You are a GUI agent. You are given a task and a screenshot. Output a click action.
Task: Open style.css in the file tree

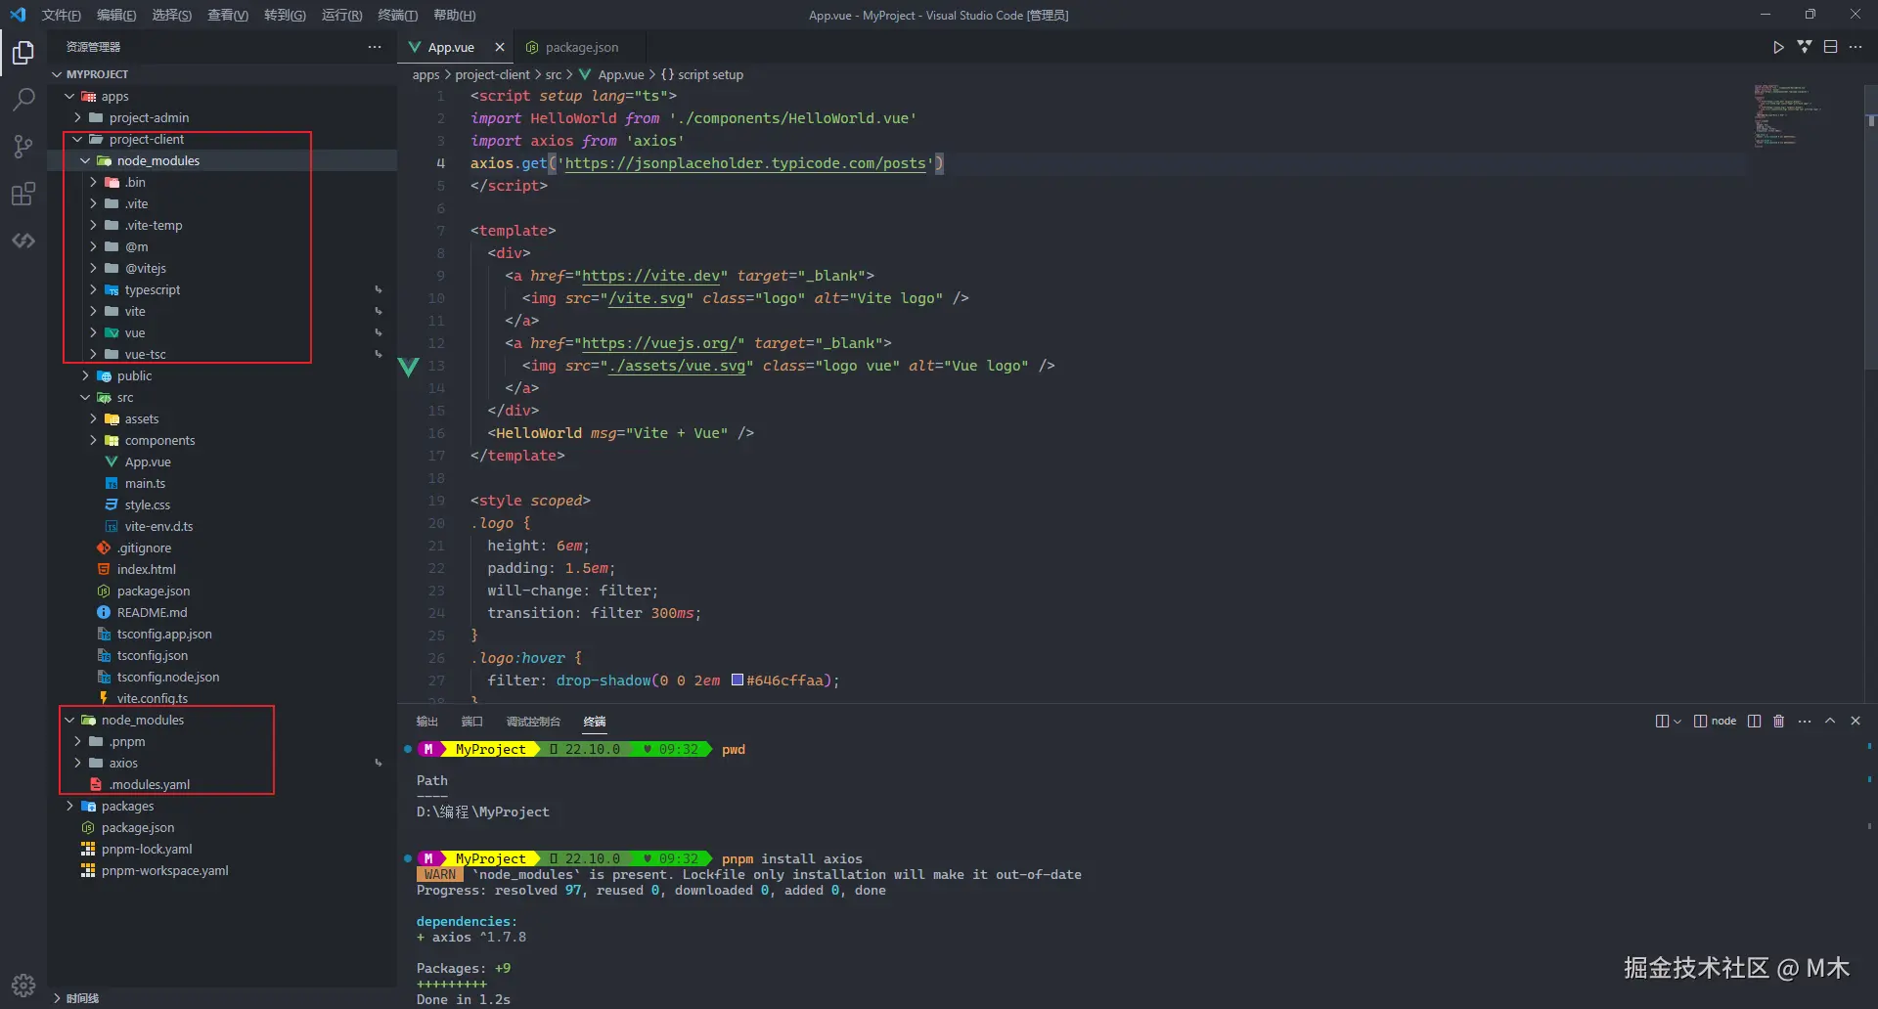(148, 504)
